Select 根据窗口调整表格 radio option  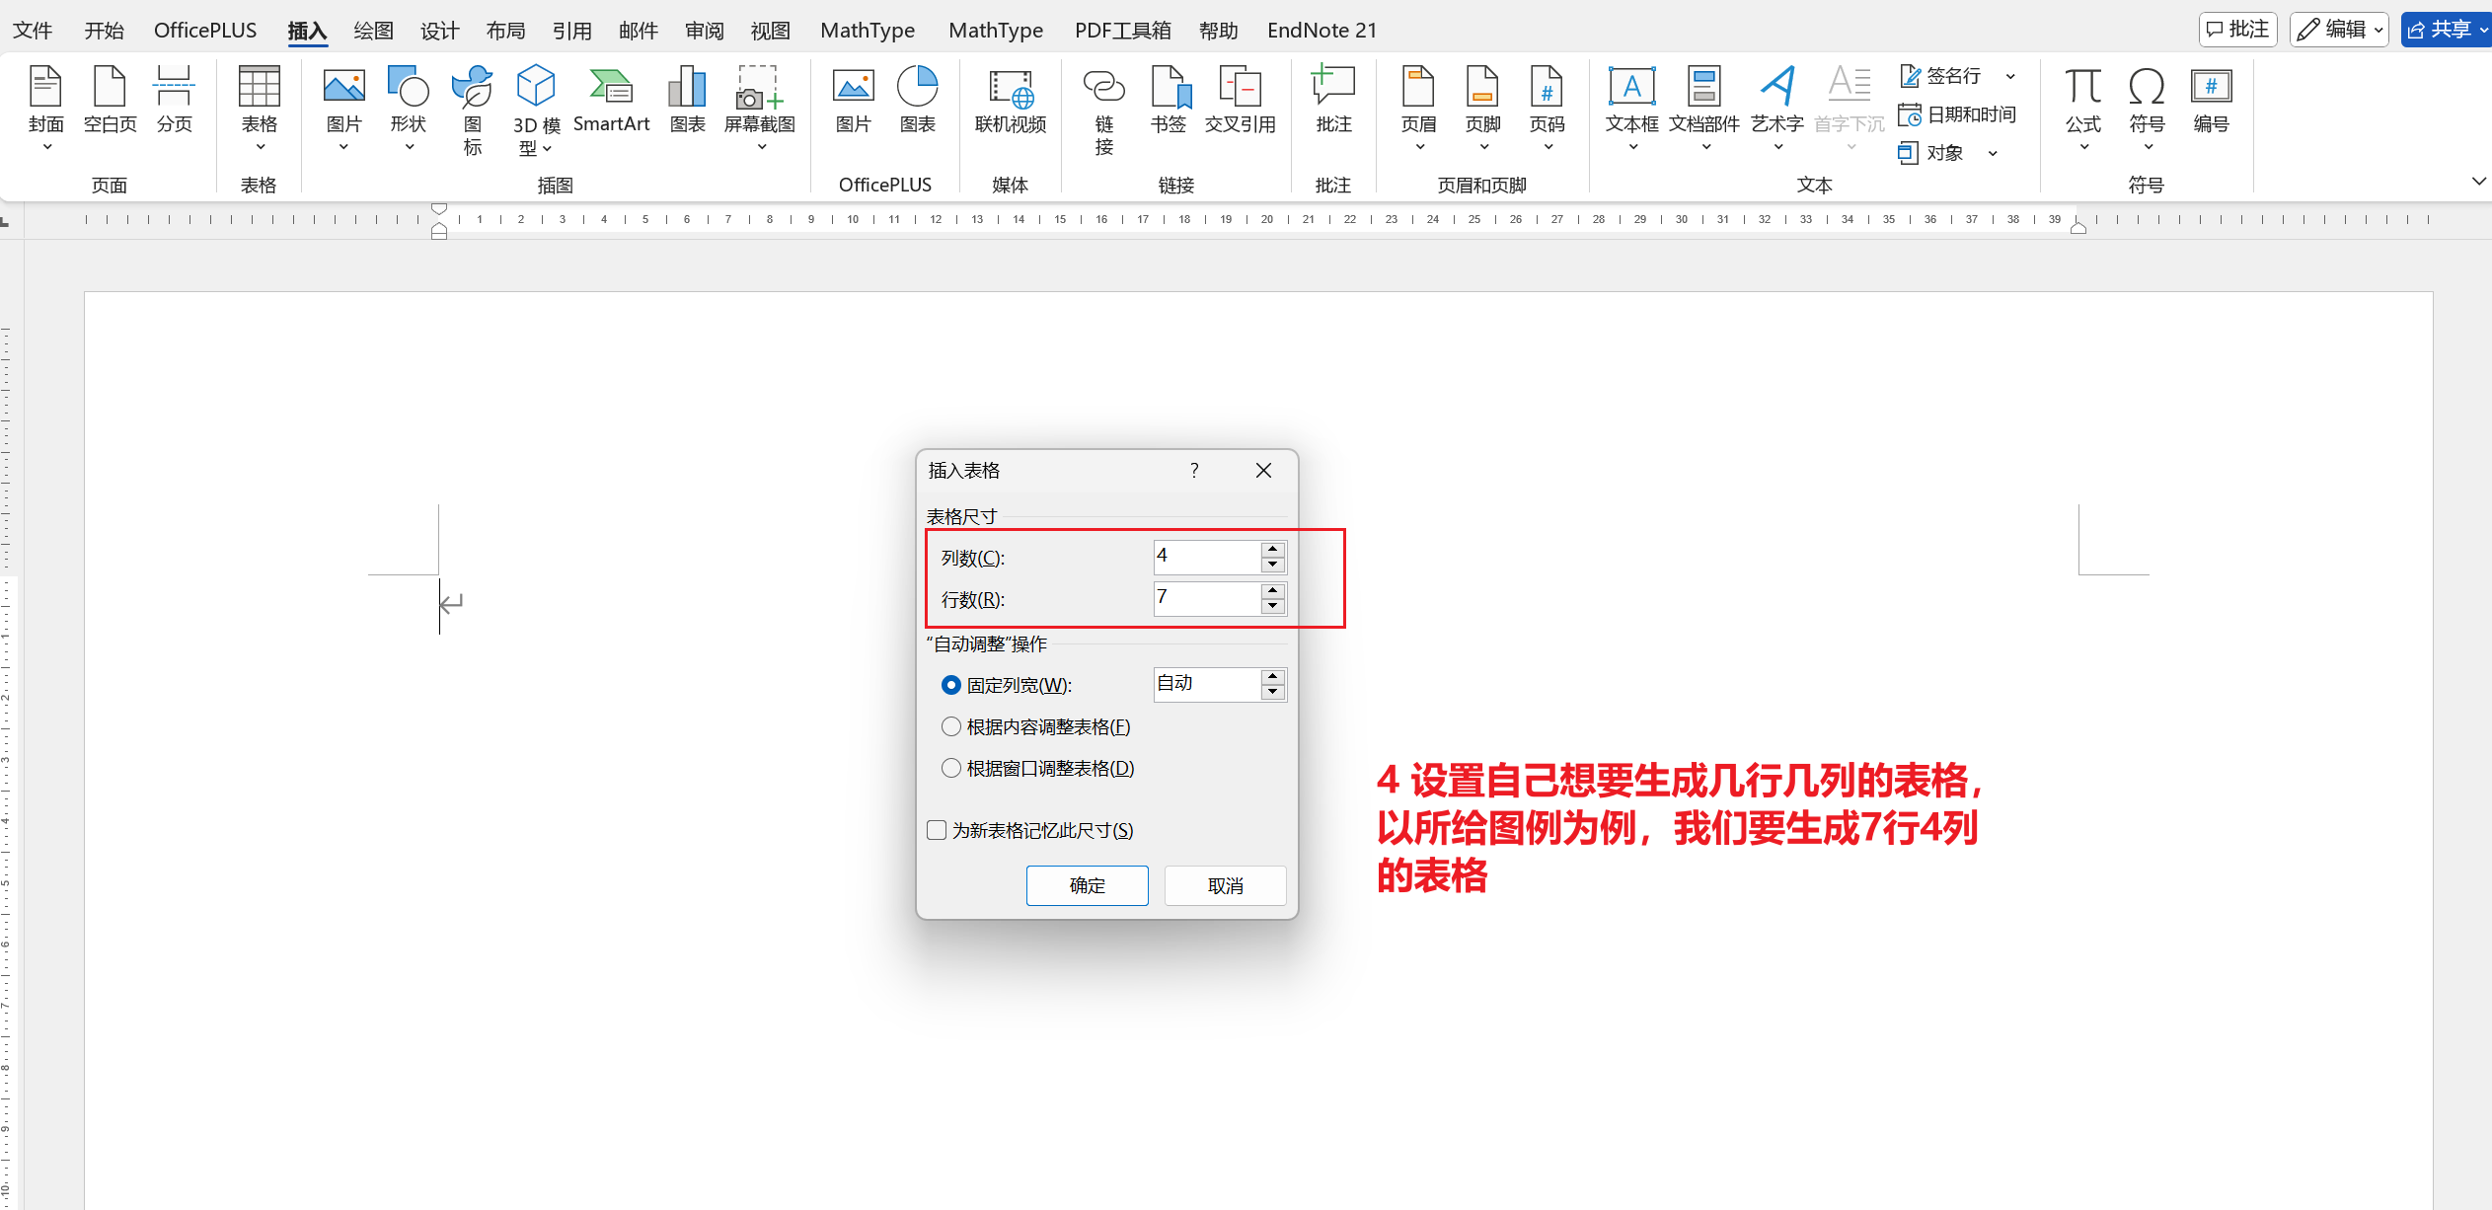(951, 769)
